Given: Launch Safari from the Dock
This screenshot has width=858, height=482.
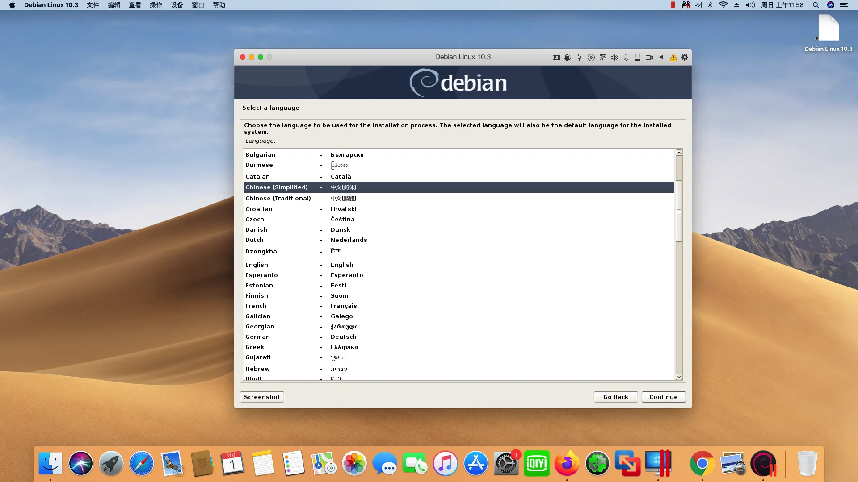Looking at the screenshot, I should point(142,464).
